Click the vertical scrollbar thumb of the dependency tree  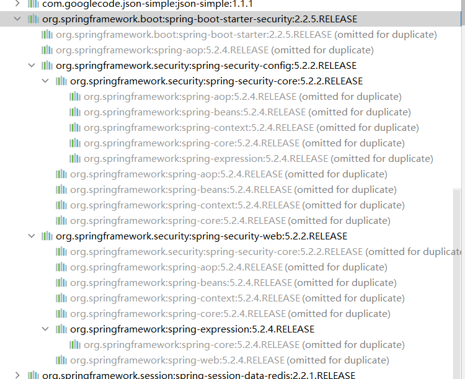coord(457,283)
